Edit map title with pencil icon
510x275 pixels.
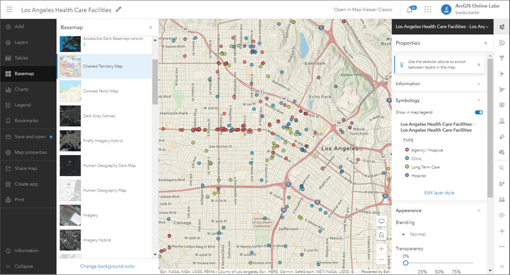tap(119, 9)
